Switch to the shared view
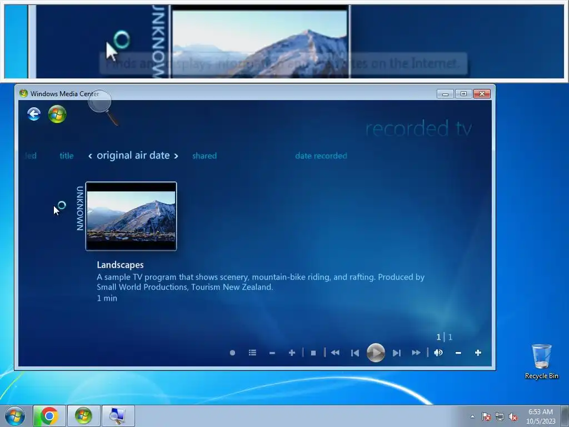Viewport: 569px width, 427px height. (204, 156)
